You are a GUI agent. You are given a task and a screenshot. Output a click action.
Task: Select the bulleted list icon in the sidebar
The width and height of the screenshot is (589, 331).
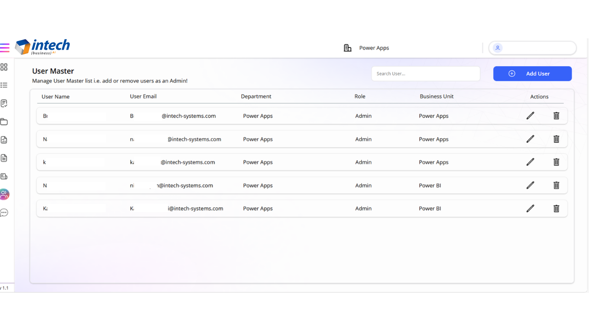click(4, 85)
